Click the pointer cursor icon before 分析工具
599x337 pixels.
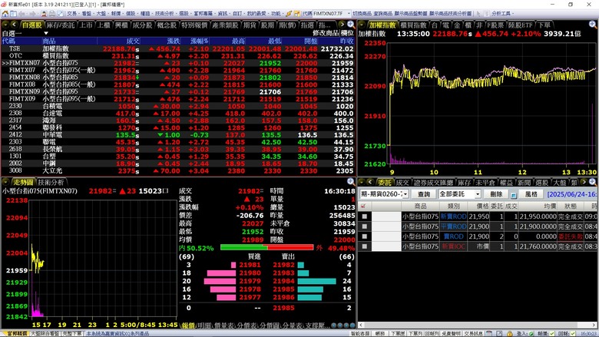(x=479, y=13)
